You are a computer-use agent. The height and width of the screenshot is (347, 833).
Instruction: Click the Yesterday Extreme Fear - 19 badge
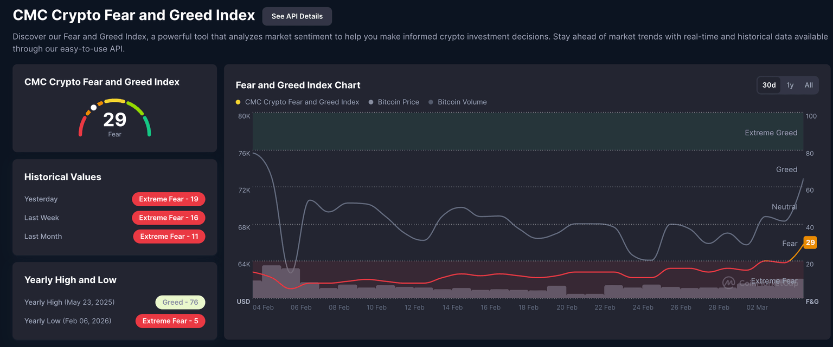point(169,199)
